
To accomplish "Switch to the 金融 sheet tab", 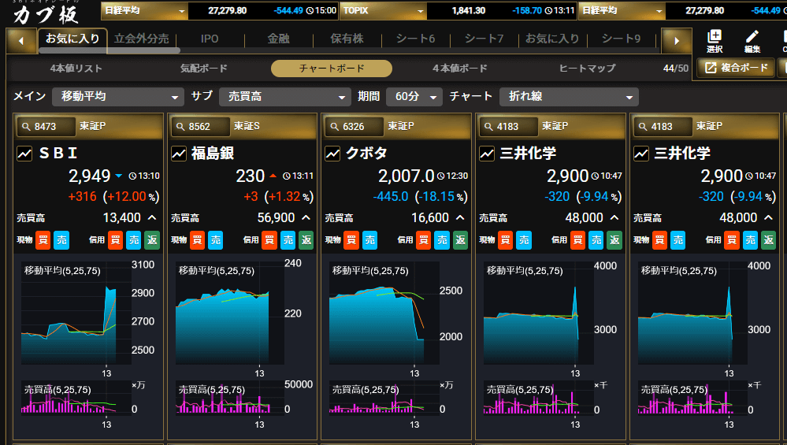I will (278, 39).
